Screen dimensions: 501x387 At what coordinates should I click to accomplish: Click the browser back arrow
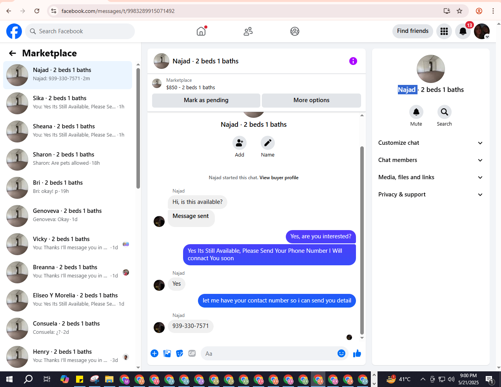(9, 11)
